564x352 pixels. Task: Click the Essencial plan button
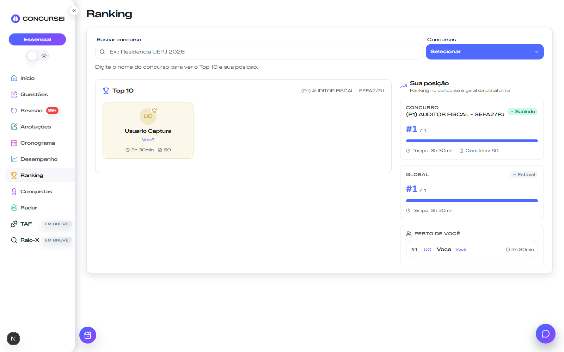coord(37,39)
